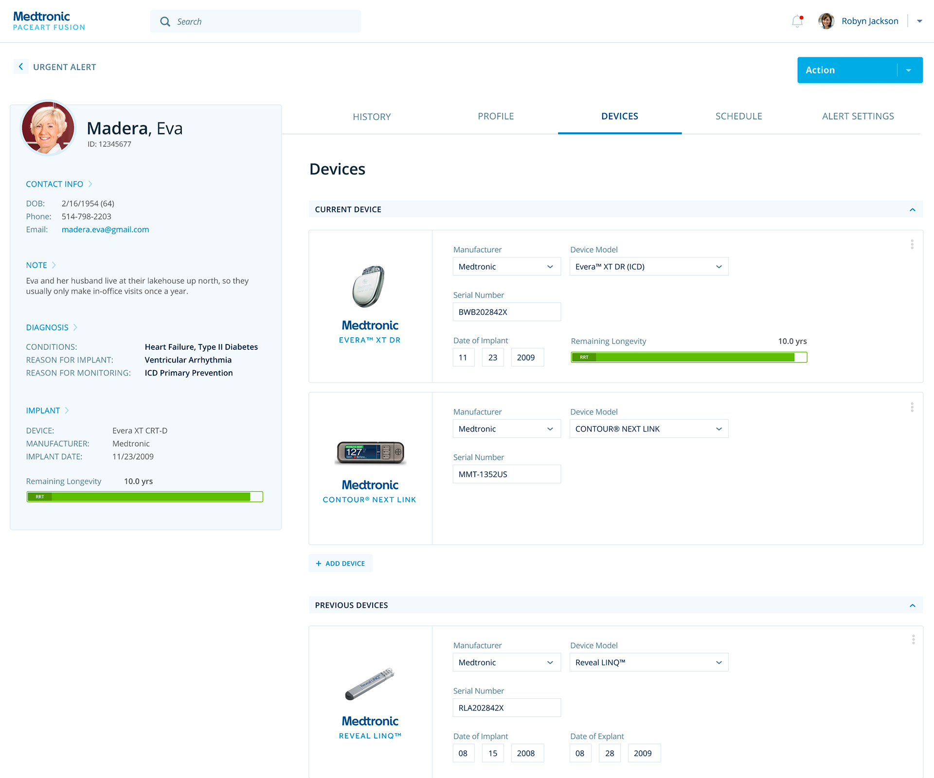This screenshot has width=934, height=778.
Task: Click the Urgent Alert back label
Action: coord(65,68)
